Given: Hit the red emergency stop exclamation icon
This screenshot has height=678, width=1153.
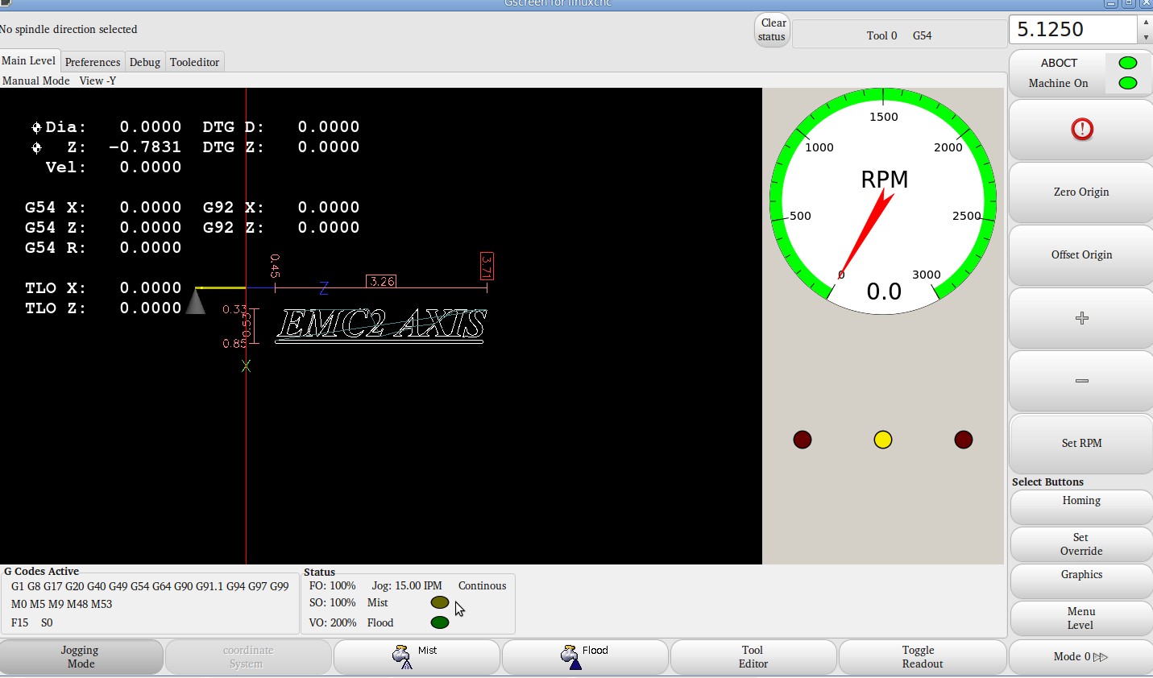Looking at the screenshot, I should 1082,129.
